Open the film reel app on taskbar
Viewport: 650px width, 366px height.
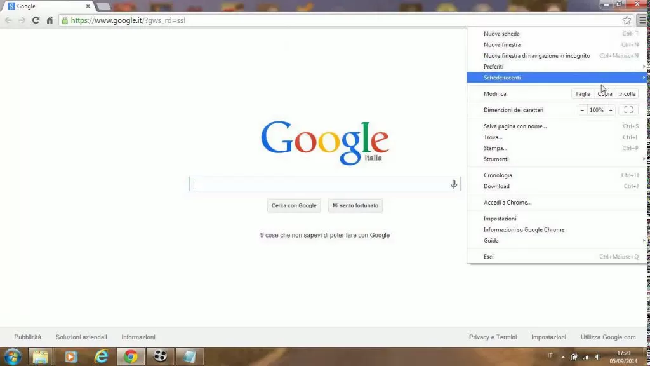(x=160, y=357)
